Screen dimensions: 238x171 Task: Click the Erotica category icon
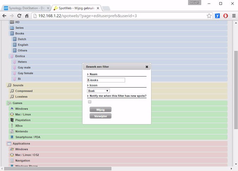tap(12, 56)
